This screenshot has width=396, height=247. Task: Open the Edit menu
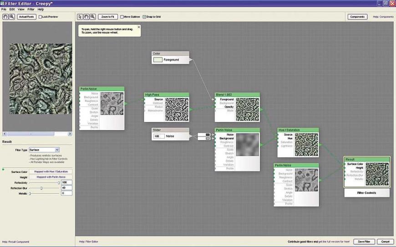point(12,10)
